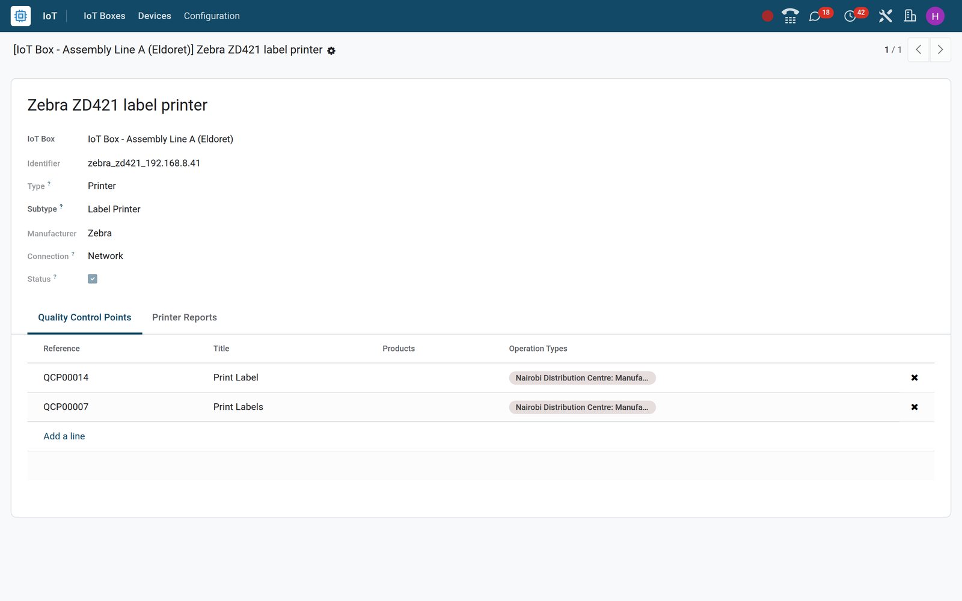Image resolution: width=962 pixels, height=601 pixels.
Task: Open the QCP00014 reference cell
Action: (x=66, y=377)
